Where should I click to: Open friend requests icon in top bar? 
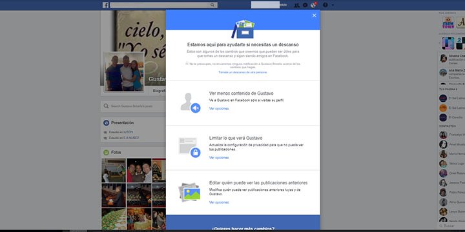coord(297,5)
